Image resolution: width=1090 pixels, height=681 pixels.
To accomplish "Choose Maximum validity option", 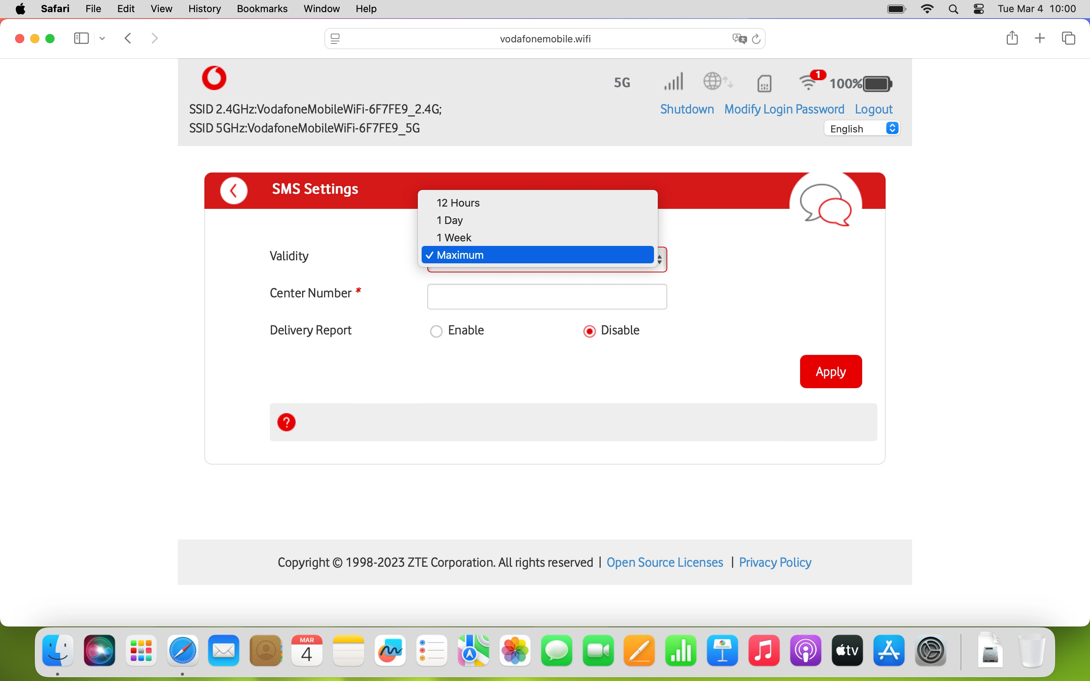I will [x=538, y=255].
